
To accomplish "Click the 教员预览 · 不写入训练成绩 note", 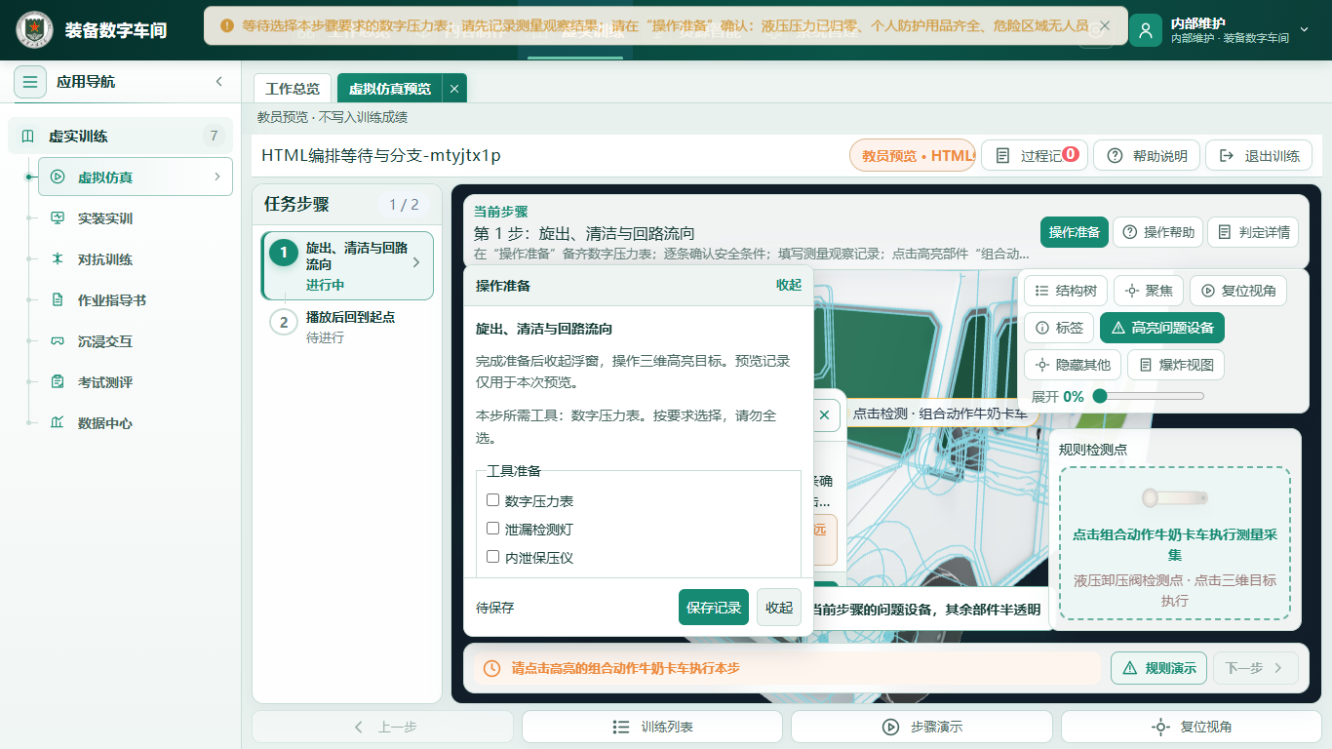I will coord(333,117).
